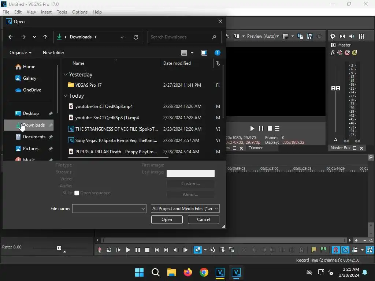Open the Tools menu
Image resolution: width=375 pixels, height=281 pixels.
(62, 12)
